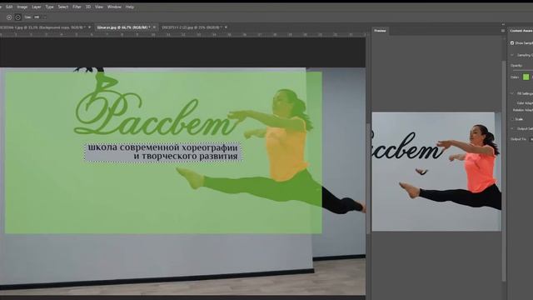Click the 'Rotation Adaptation' label
This screenshot has width=533, height=300.
click(523, 110)
